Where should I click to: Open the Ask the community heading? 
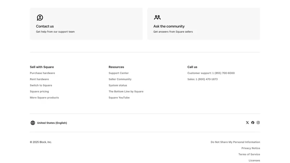pyautogui.click(x=169, y=26)
